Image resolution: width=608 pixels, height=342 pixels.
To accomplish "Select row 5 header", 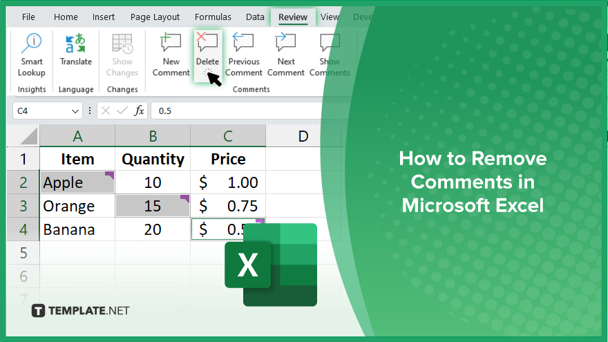I will coord(23,253).
